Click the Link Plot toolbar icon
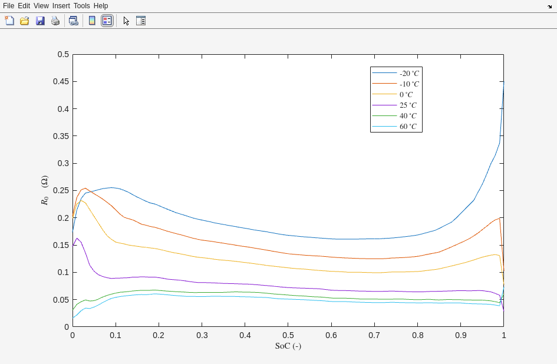Screen dimensions: 557x364 [73, 21]
